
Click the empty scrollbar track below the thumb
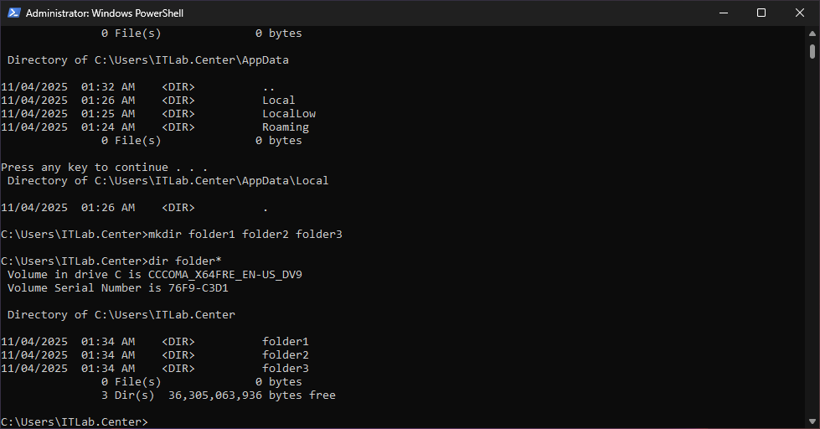click(x=812, y=251)
